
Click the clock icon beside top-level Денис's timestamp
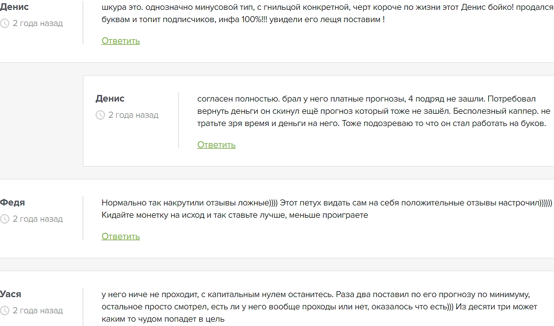pos(5,24)
